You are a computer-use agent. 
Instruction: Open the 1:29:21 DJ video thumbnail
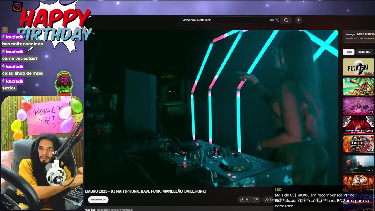coord(359,164)
